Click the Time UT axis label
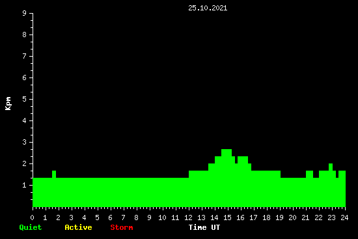358x239 pixels. coord(204,227)
